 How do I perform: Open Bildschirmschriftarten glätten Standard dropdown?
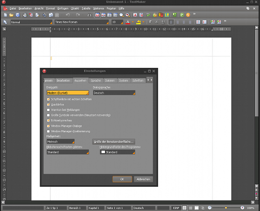point(68,152)
